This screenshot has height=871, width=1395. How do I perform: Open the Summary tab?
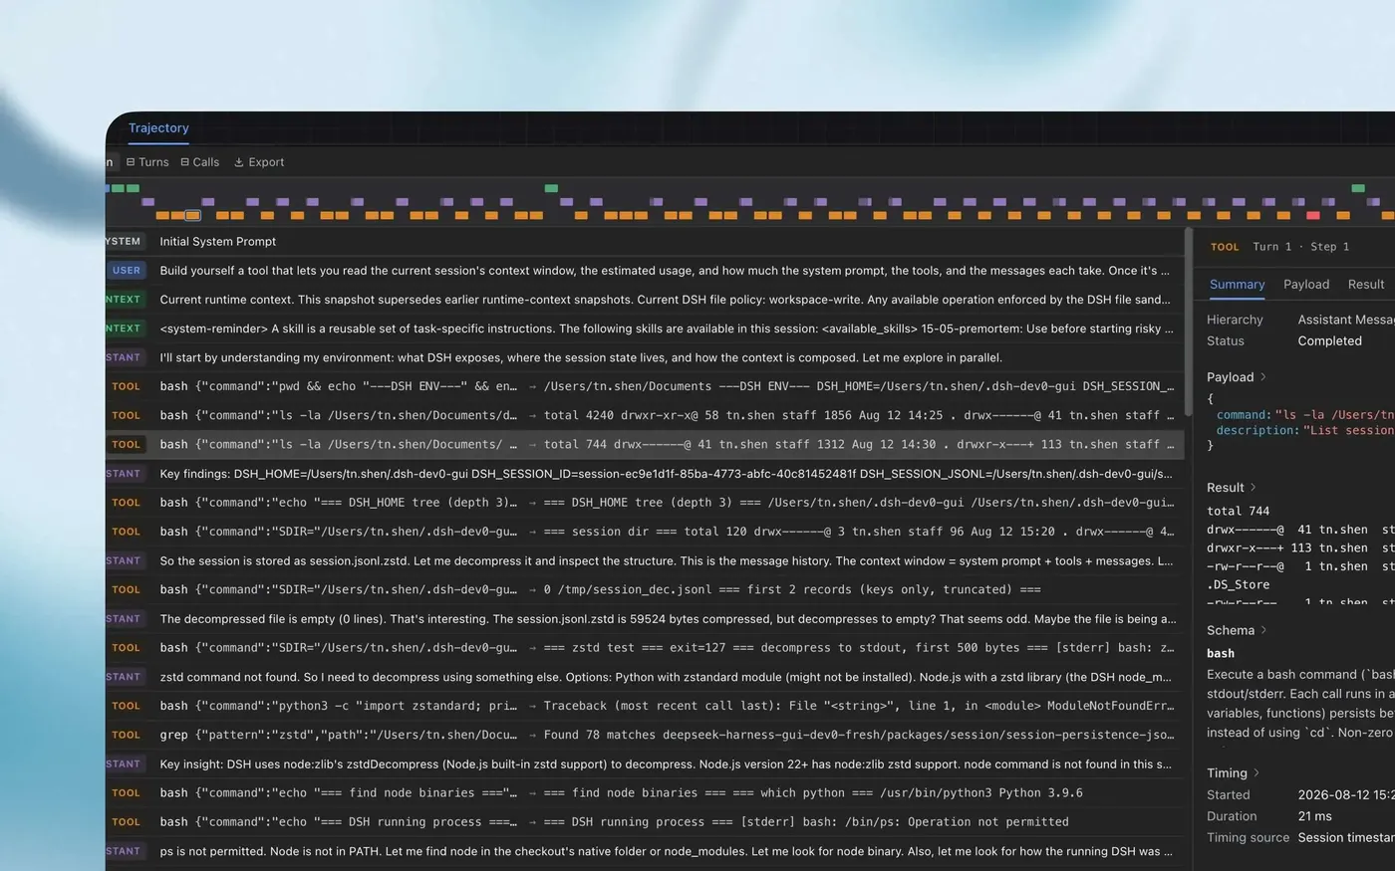click(1237, 285)
